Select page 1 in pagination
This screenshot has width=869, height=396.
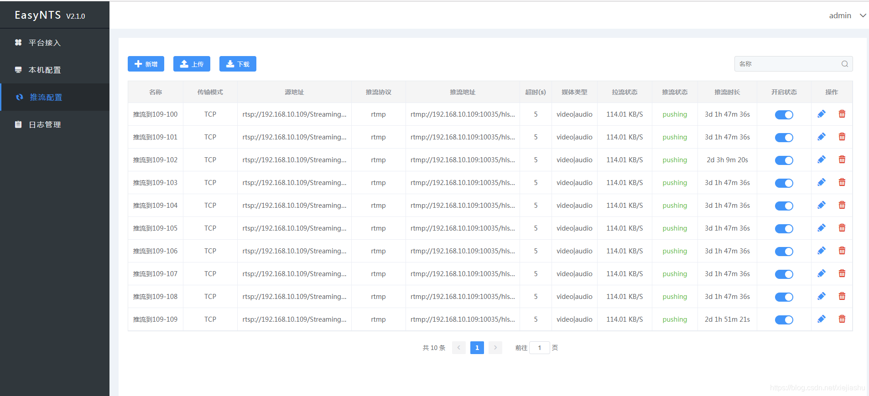click(x=477, y=348)
